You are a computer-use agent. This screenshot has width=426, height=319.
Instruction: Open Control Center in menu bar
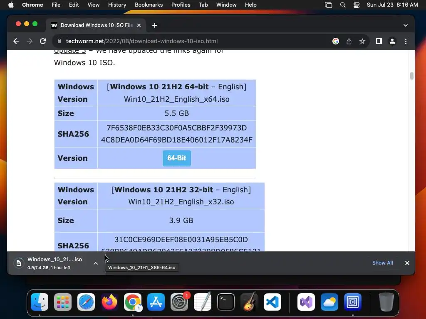point(357,5)
